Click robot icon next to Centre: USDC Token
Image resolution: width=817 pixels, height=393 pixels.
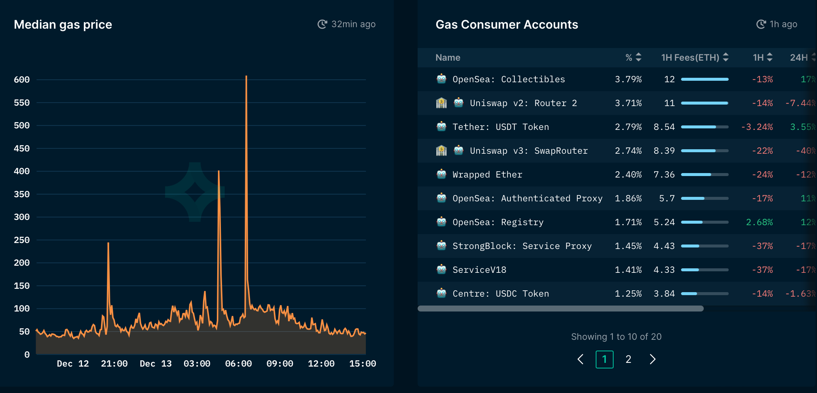[441, 293]
